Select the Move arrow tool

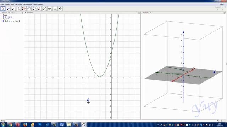tap(3, 9)
